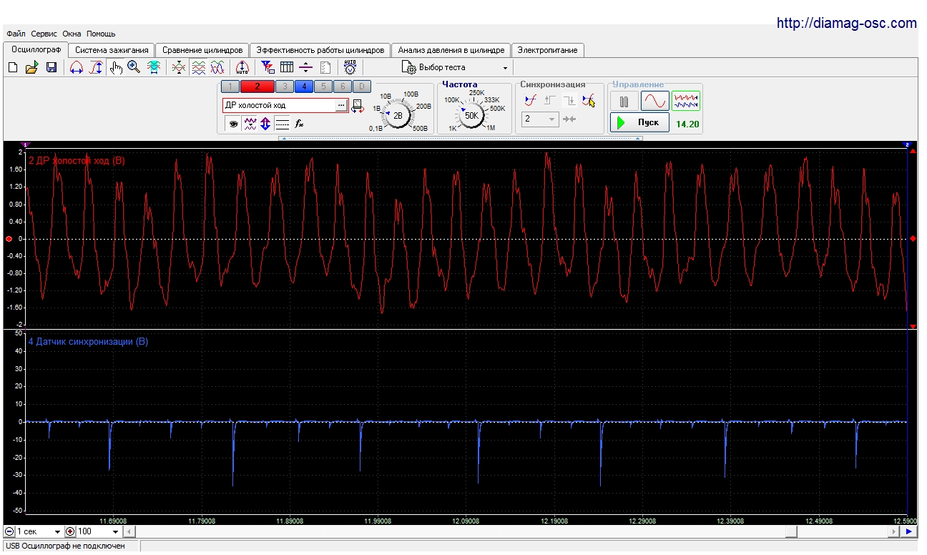Click the filter settings icon
This screenshot has height=555, width=927.
pos(268,67)
